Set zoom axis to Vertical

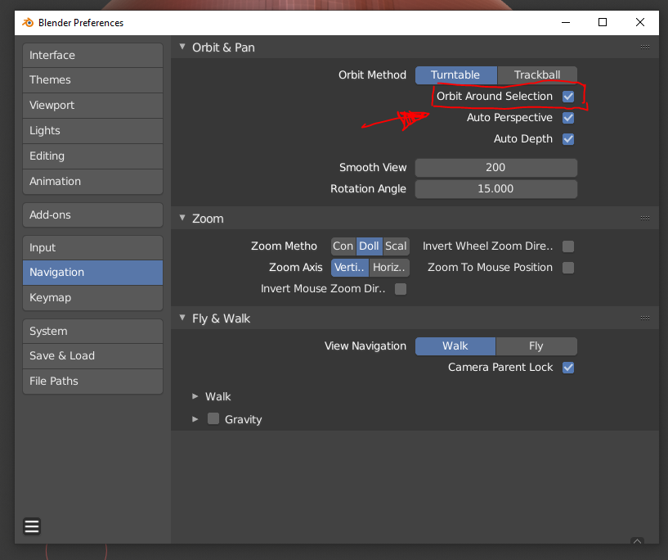click(350, 268)
